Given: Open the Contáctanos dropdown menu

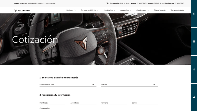Looking at the screenshot, I should pos(143,10).
